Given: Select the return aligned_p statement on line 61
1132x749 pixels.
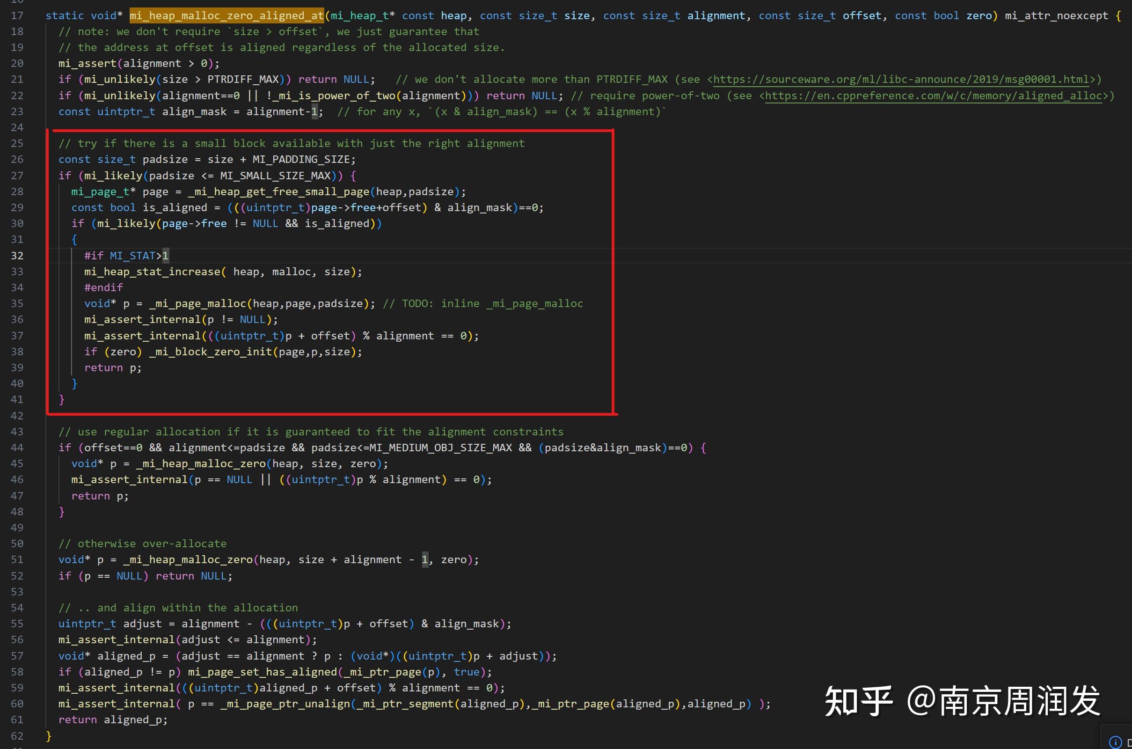Looking at the screenshot, I should point(113,720).
